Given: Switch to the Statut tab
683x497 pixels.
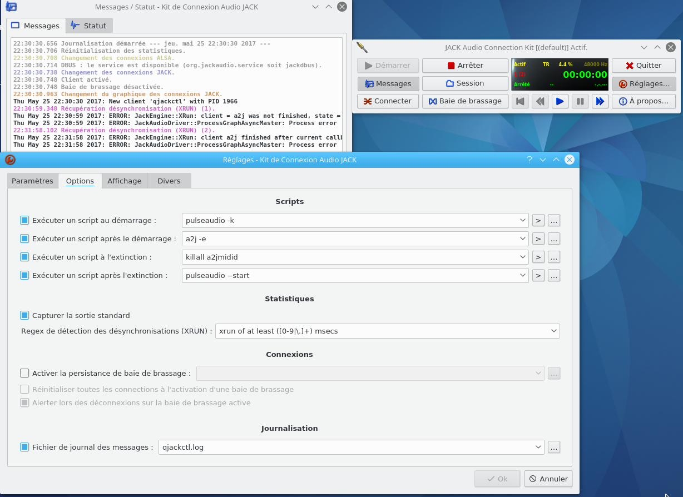Looking at the screenshot, I should (x=89, y=26).
